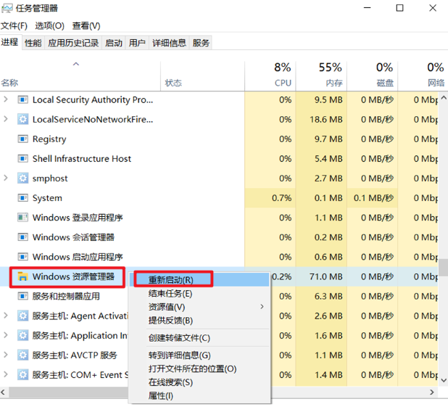448x405 pixels.
Task: Switch to the 性能 tab
Action: pos(33,43)
